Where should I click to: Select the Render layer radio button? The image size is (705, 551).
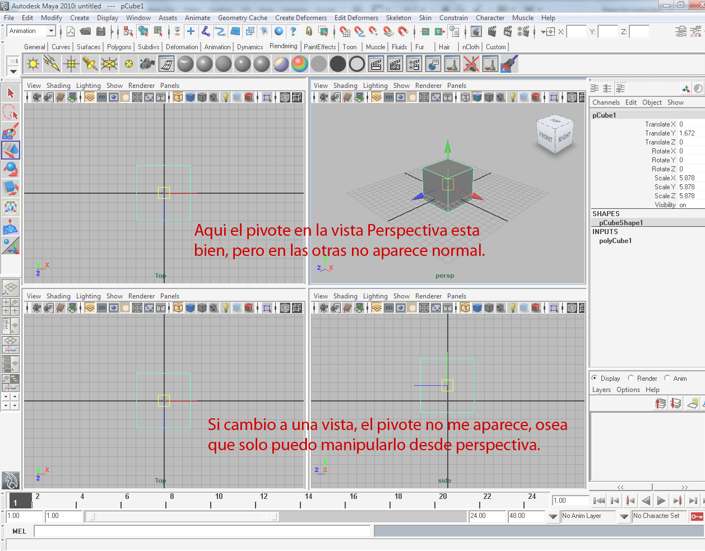(630, 378)
